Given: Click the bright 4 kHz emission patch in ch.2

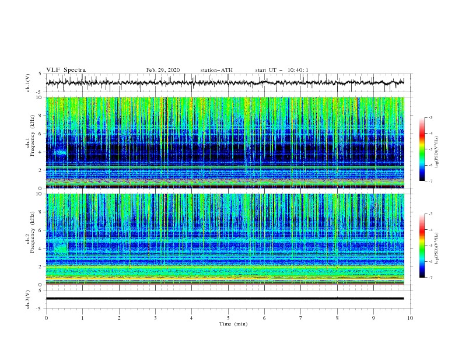Looking at the screenshot, I should point(62,249).
